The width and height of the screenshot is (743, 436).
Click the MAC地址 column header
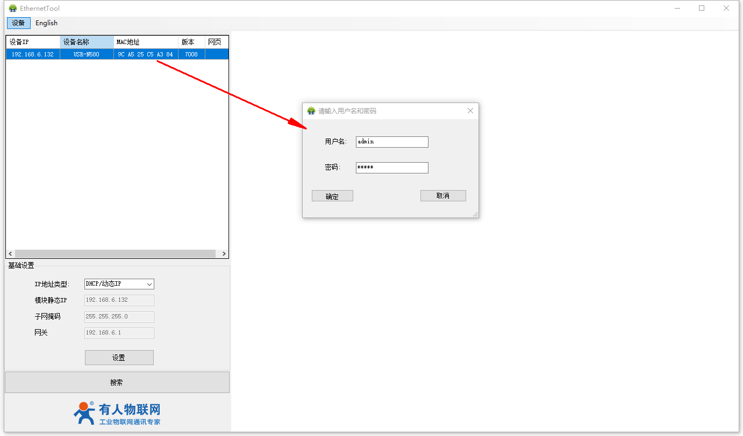[x=146, y=42]
